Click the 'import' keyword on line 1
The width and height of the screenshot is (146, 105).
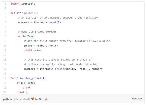pos(15,4)
